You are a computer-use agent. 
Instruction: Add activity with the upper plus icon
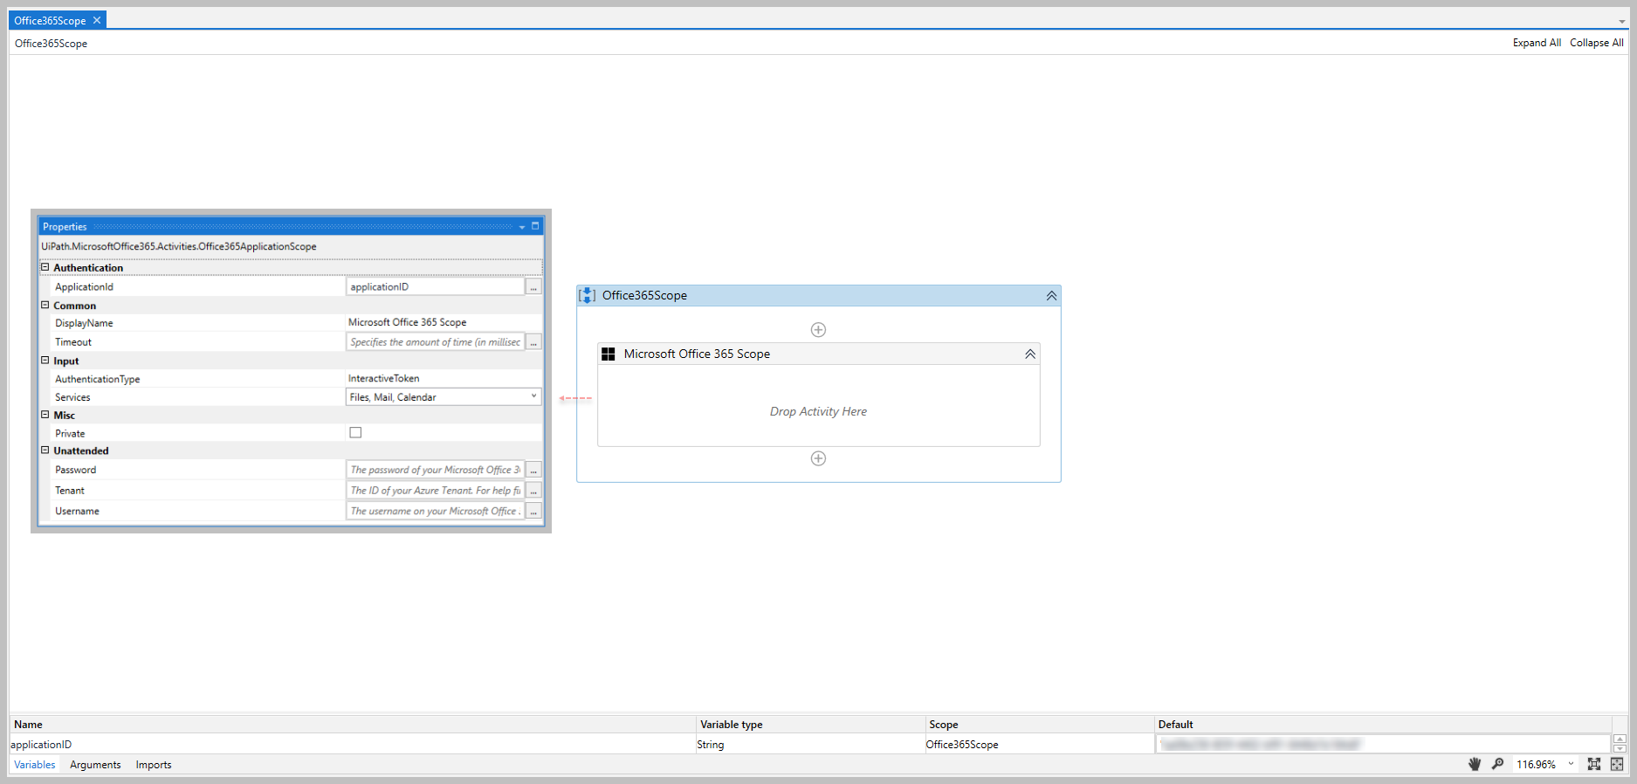[x=818, y=329]
